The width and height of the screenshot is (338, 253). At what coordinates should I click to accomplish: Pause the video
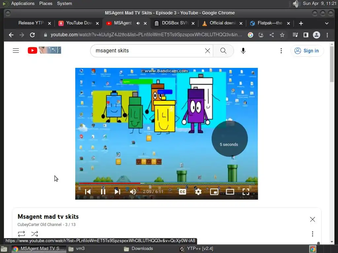click(103, 191)
